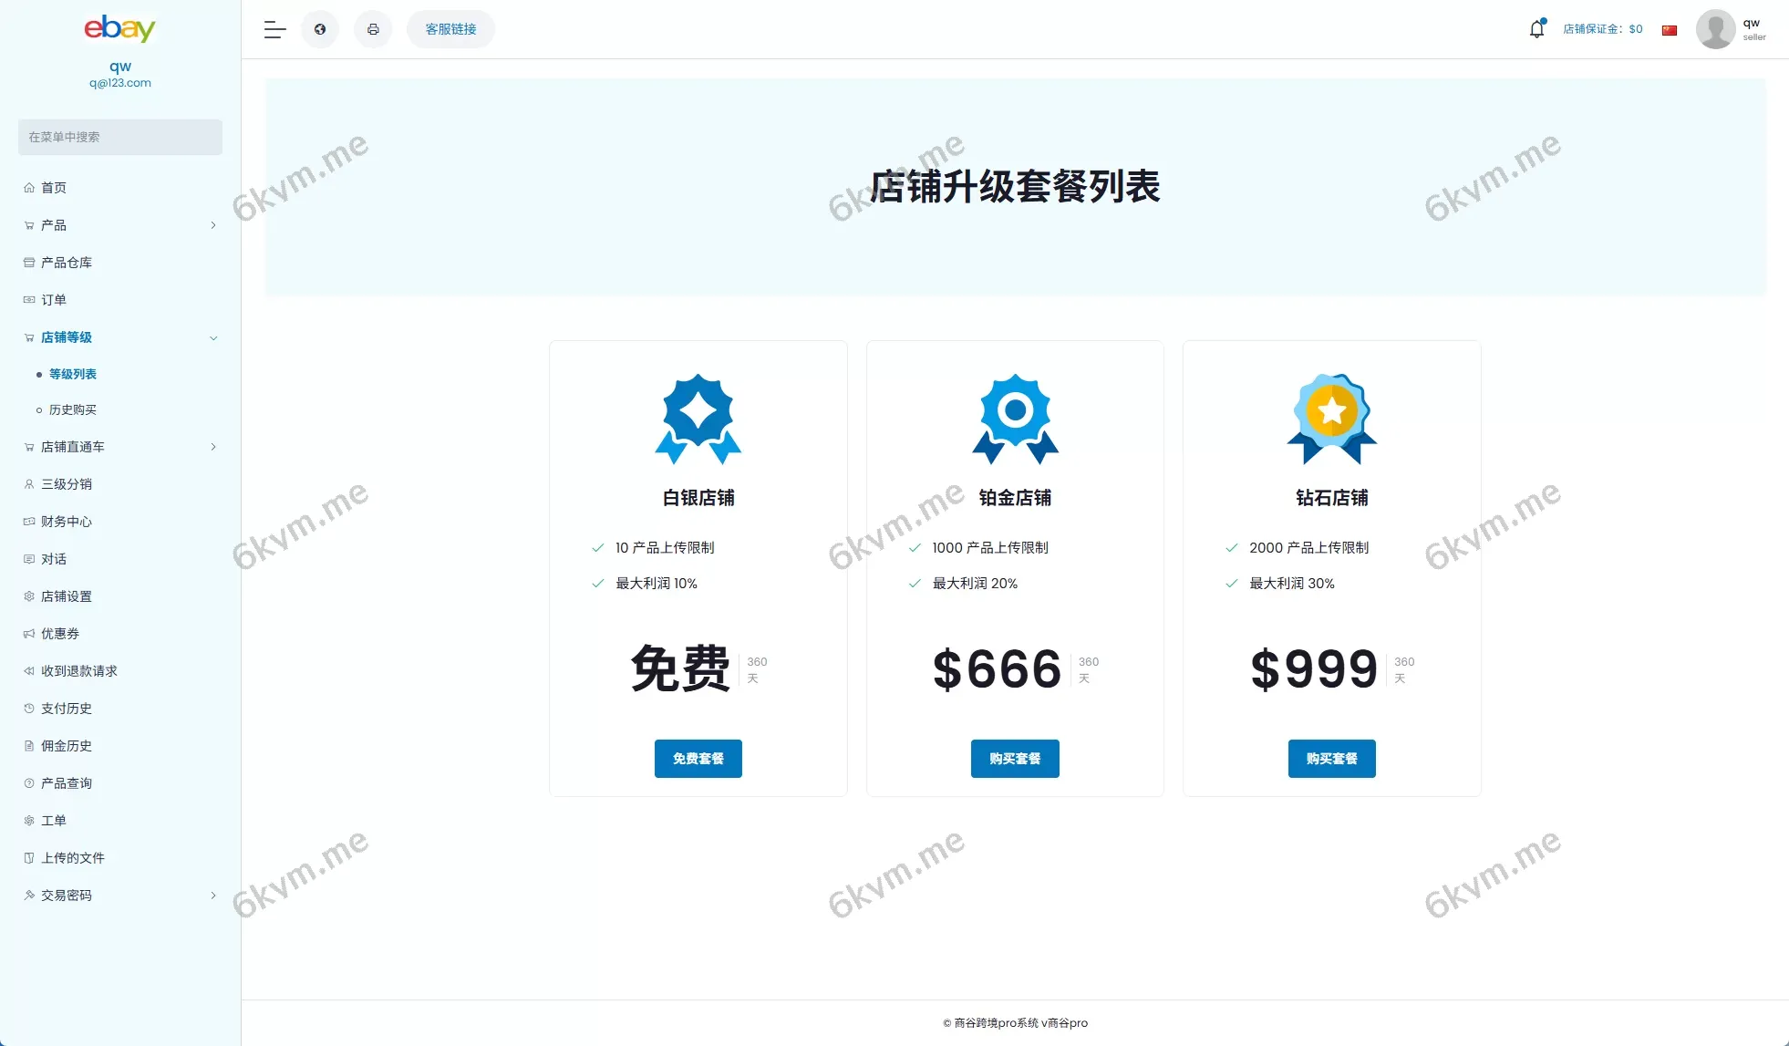1789x1046 pixels.
Task: Click the print icon in the top bar
Action: 373,28
